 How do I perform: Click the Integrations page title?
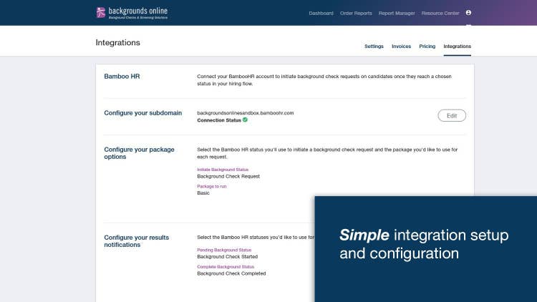tap(118, 42)
